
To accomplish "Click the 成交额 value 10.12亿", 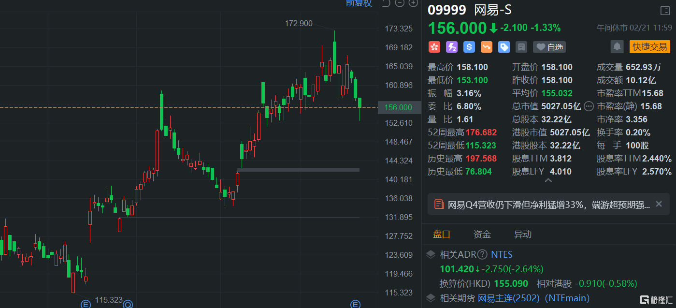I will [x=642, y=80].
